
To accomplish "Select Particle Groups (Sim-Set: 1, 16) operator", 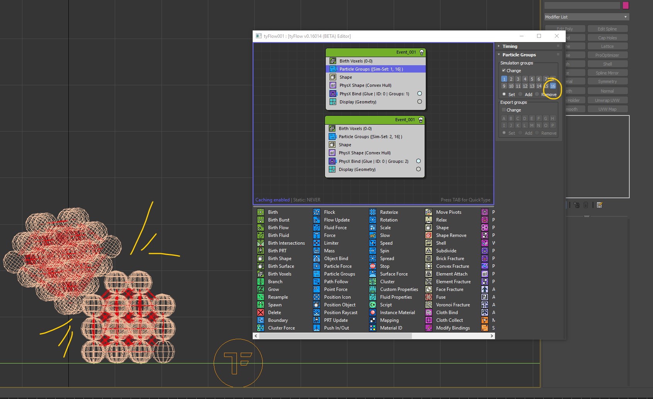I will coord(376,69).
